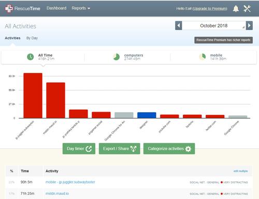The width and height of the screenshot is (259, 199).
Task: Select the computers filter tab
Action: [127, 57]
